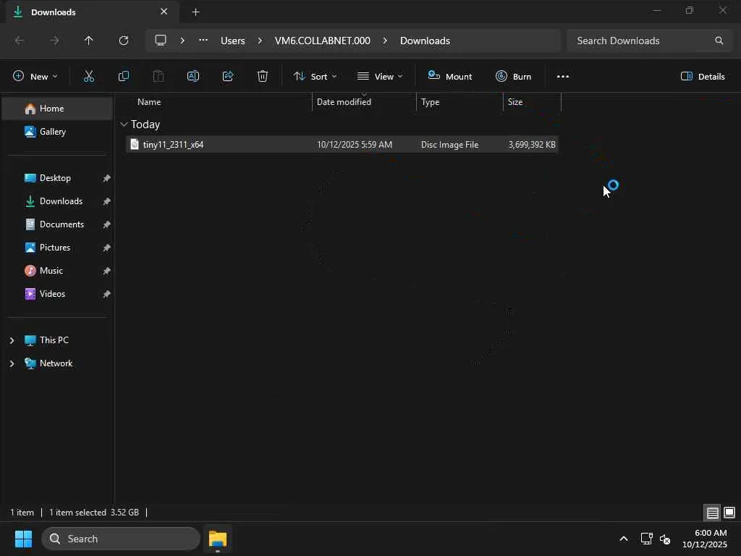Switch to large thumbnails view icon in status bar
The image size is (741, 556).
[729, 513]
